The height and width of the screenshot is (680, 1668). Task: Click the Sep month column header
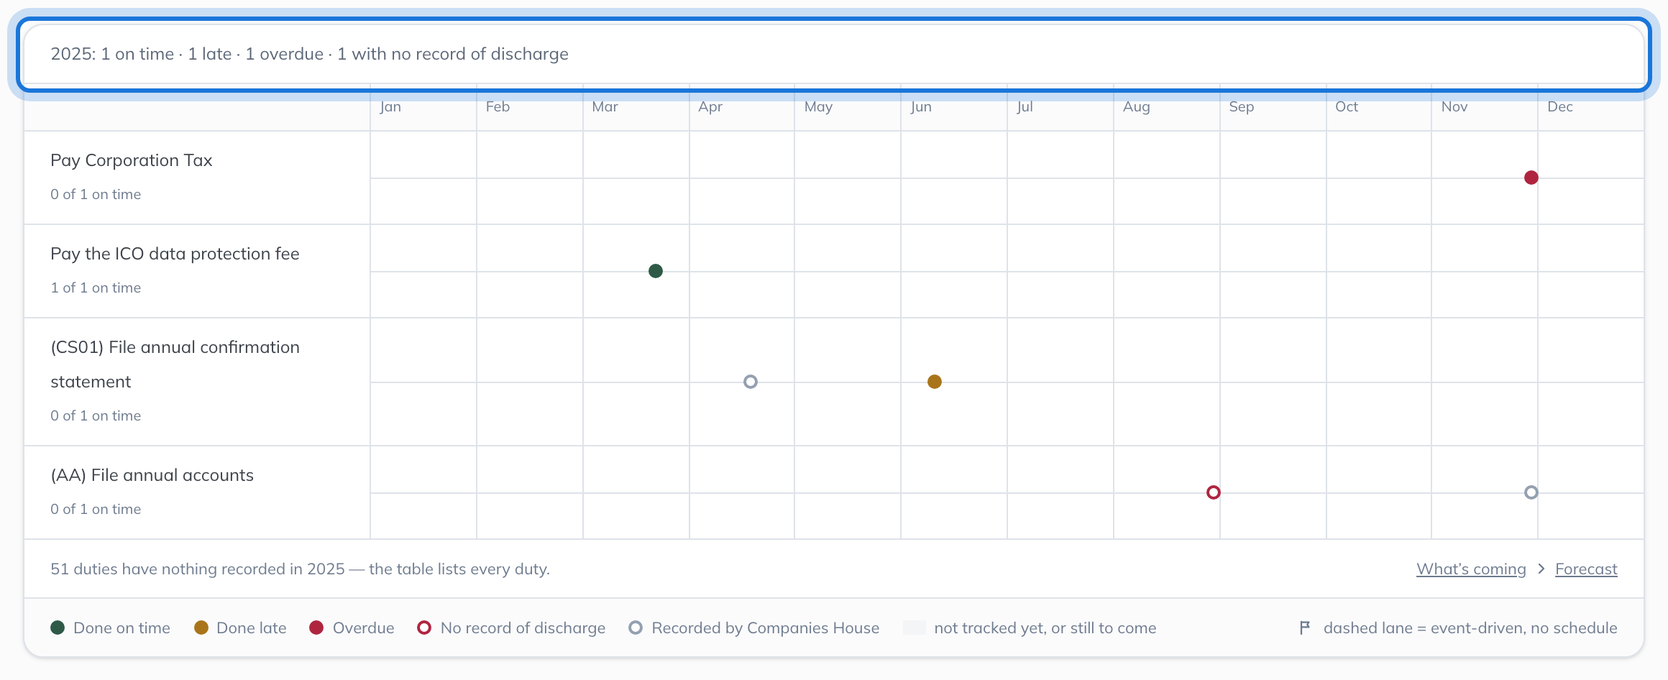pyautogui.click(x=1242, y=106)
